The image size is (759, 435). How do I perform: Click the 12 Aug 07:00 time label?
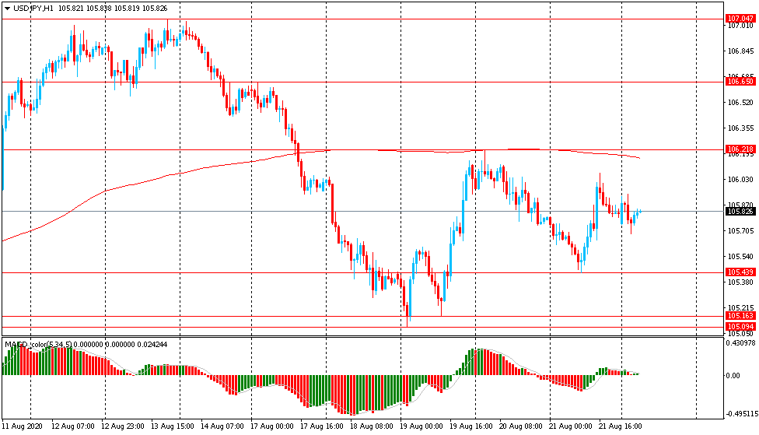coord(72,426)
